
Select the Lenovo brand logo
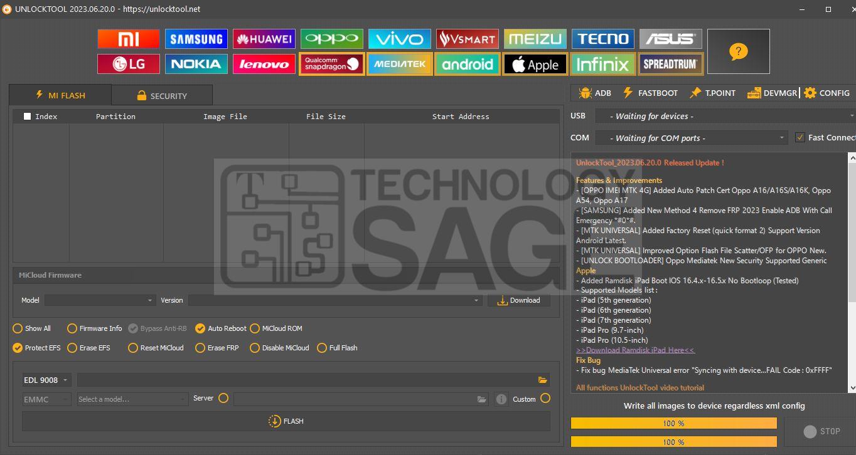tap(264, 64)
